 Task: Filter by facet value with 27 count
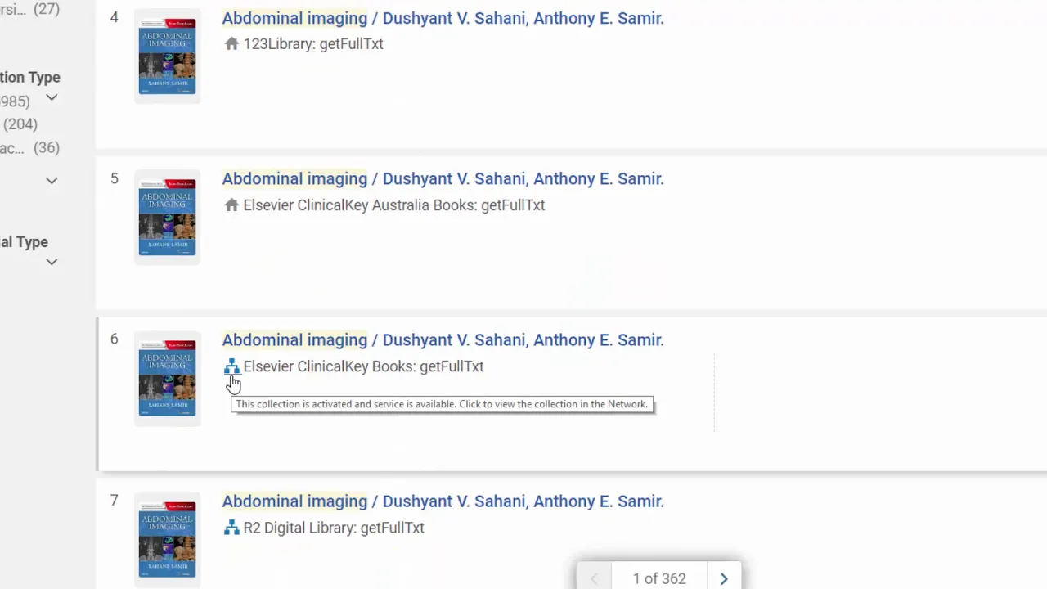coord(30,9)
